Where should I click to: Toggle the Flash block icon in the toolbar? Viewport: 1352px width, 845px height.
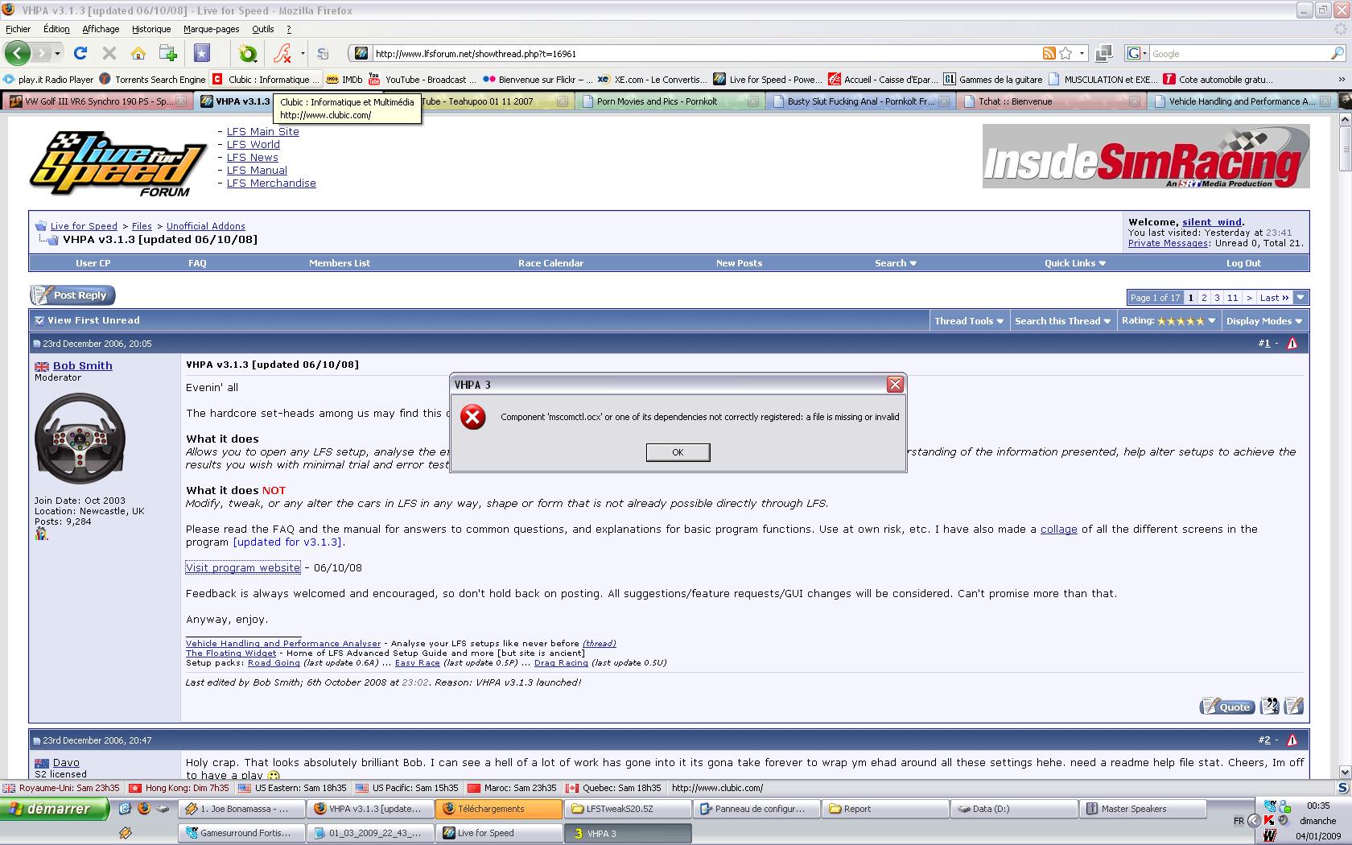tap(282, 53)
